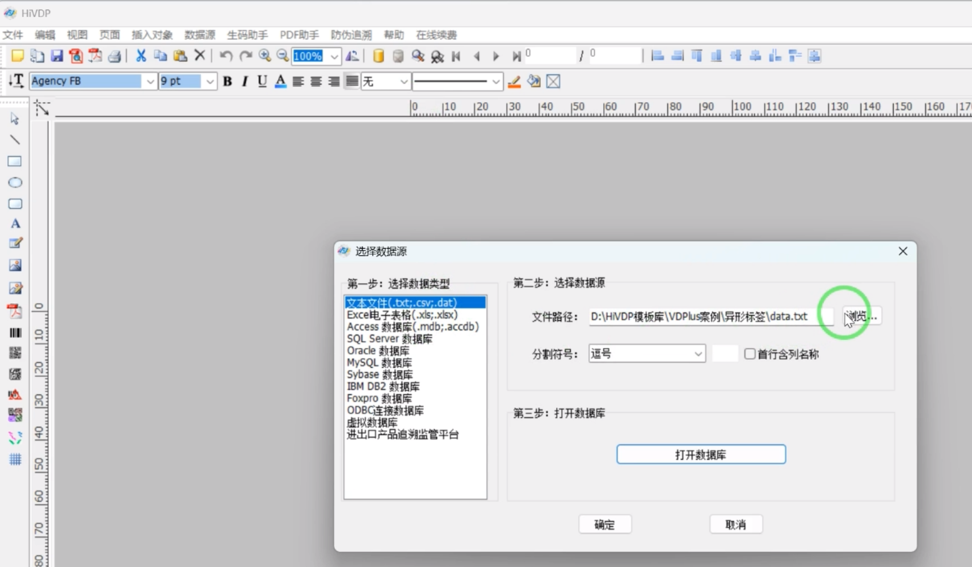Viewport: 972px width, 567px height.
Task: Click the Delete X icon in toolbar
Action: click(x=200, y=56)
